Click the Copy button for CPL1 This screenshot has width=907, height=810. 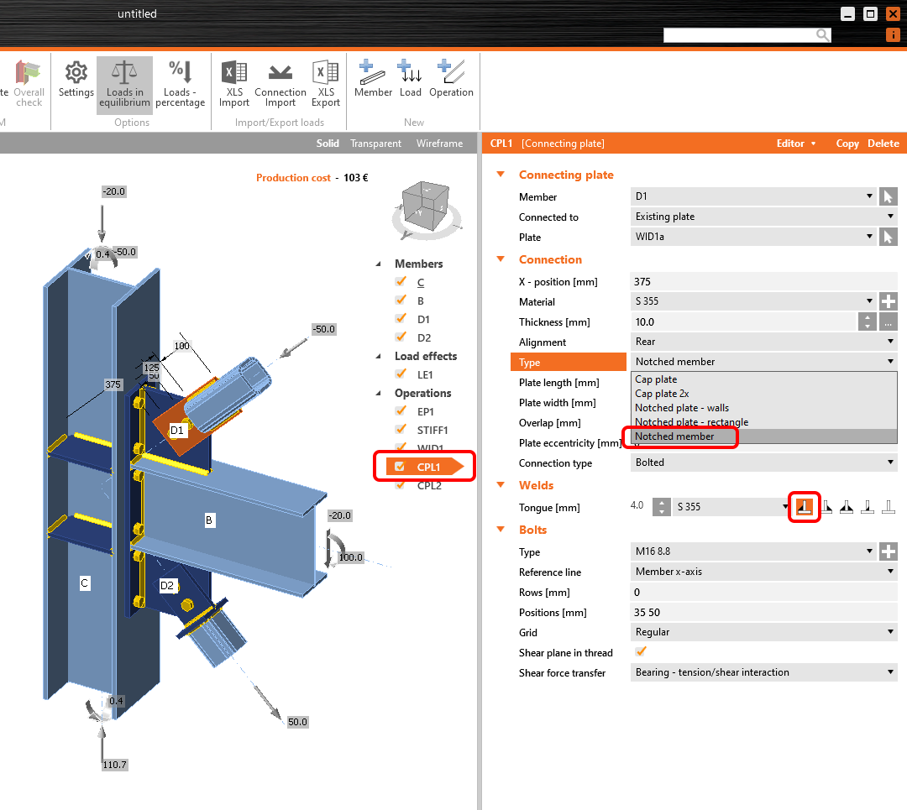pyautogui.click(x=847, y=143)
